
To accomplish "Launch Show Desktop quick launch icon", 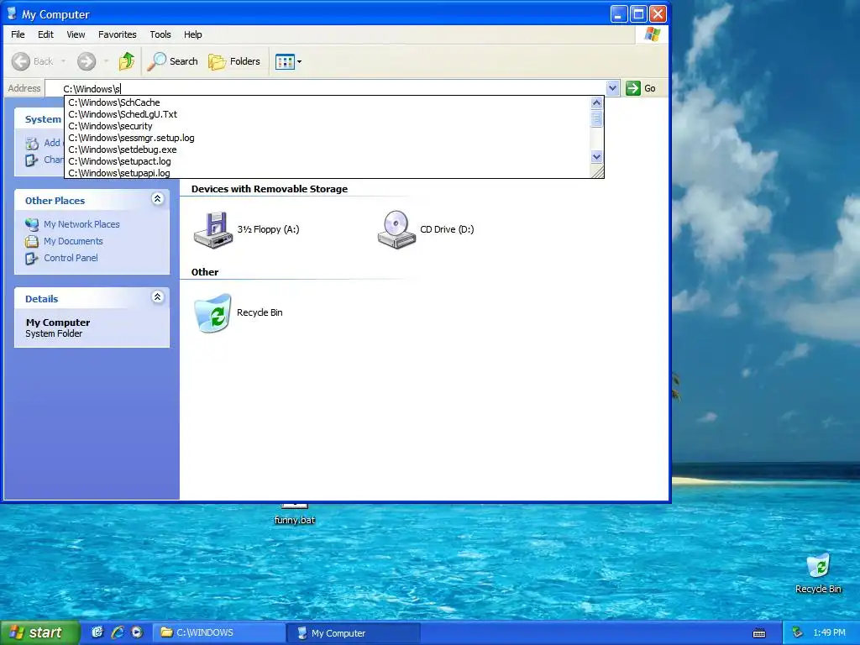I will [x=97, y=632].
